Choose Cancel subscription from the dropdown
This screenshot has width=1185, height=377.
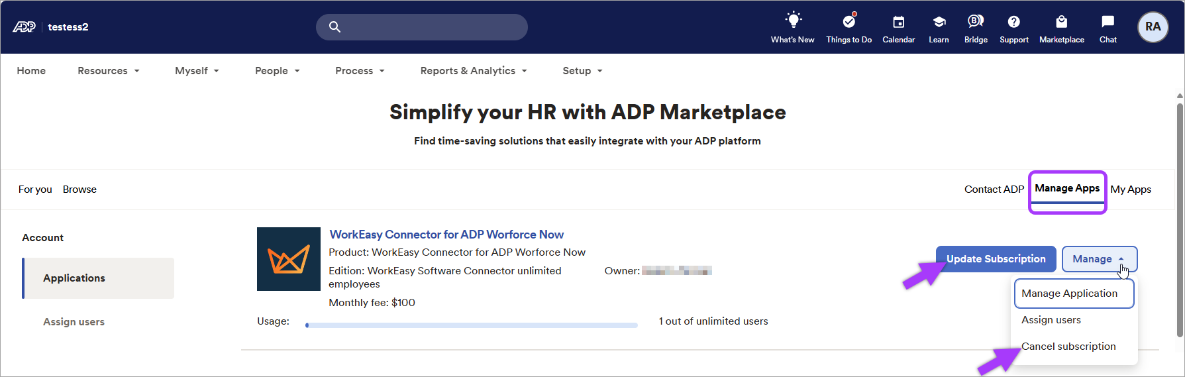coord(1068,347)
